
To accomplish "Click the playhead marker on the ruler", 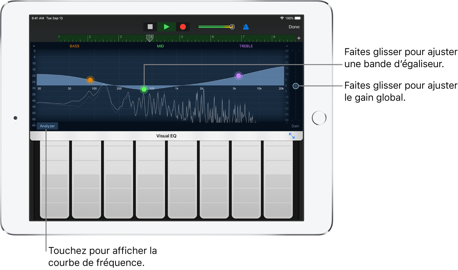I will 150,38.
